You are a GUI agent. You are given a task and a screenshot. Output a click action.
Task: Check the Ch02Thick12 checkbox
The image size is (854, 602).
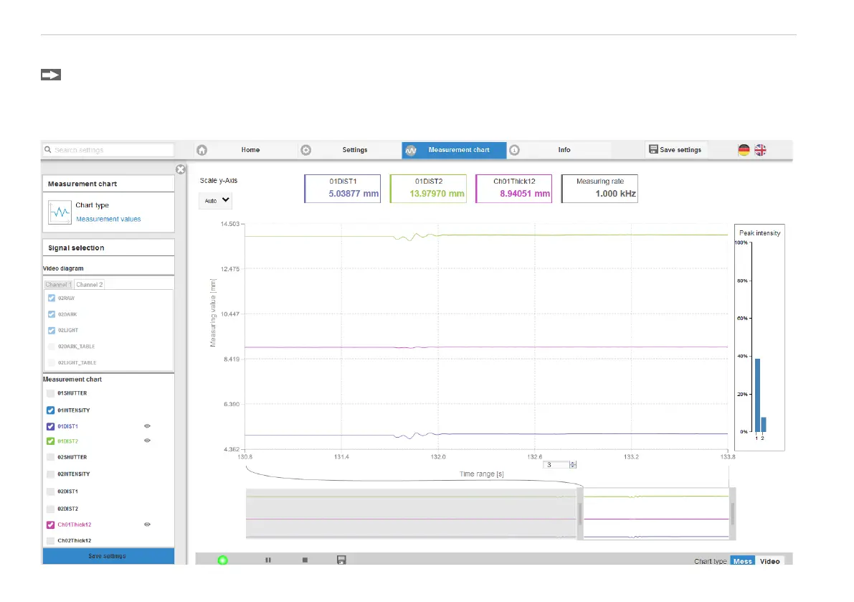51,540
